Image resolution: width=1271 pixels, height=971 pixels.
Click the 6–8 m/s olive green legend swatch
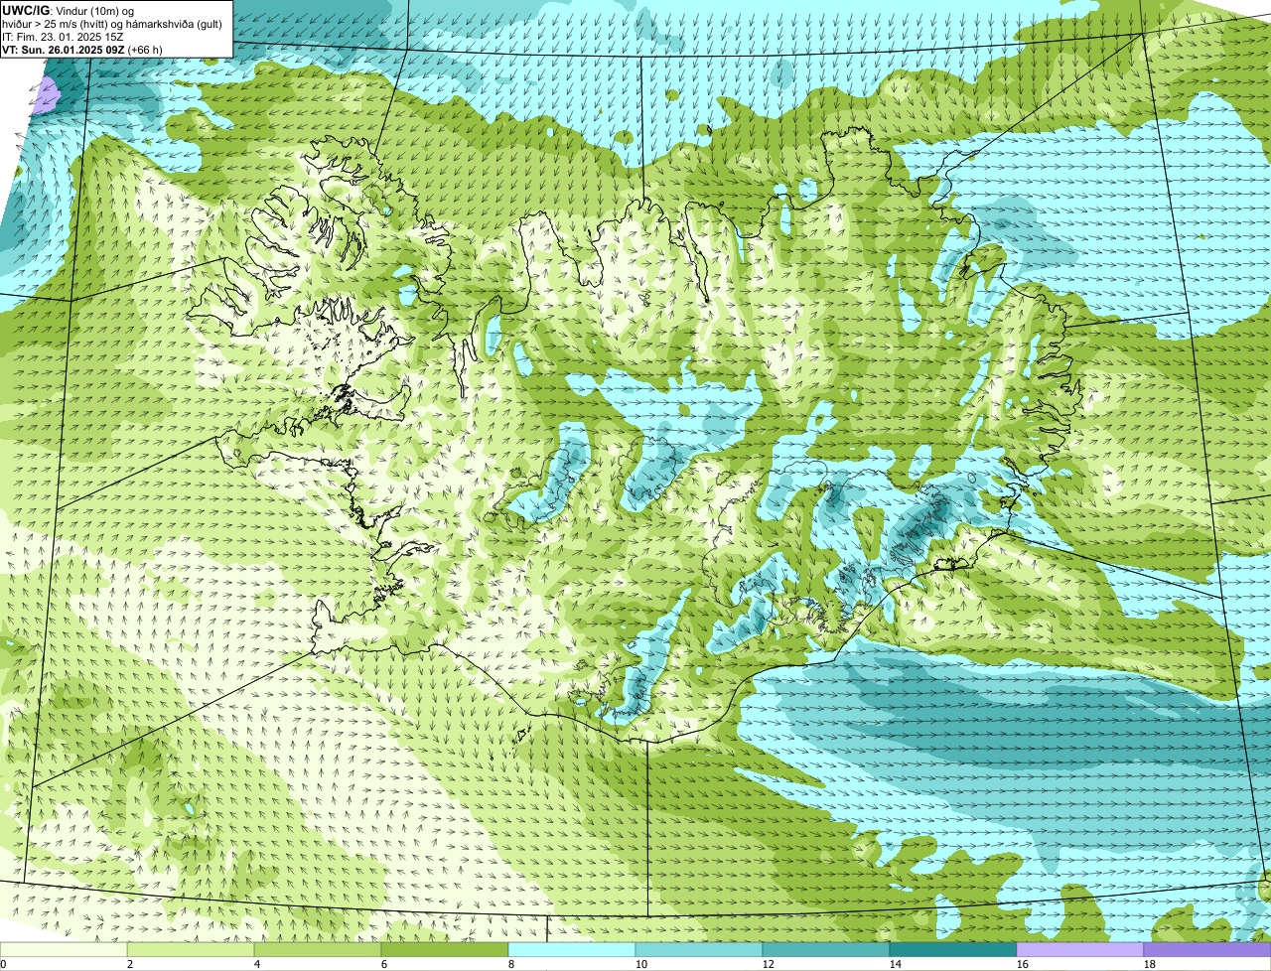[445, 950]
